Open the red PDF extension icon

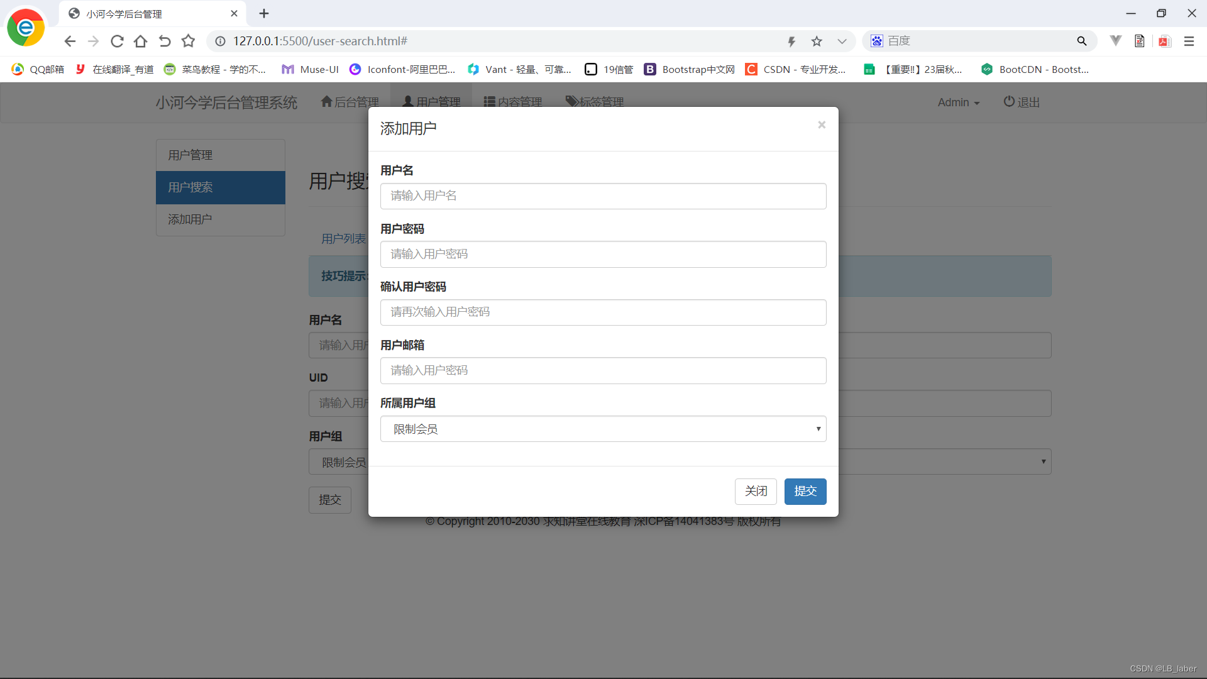tap(1165, 41)
